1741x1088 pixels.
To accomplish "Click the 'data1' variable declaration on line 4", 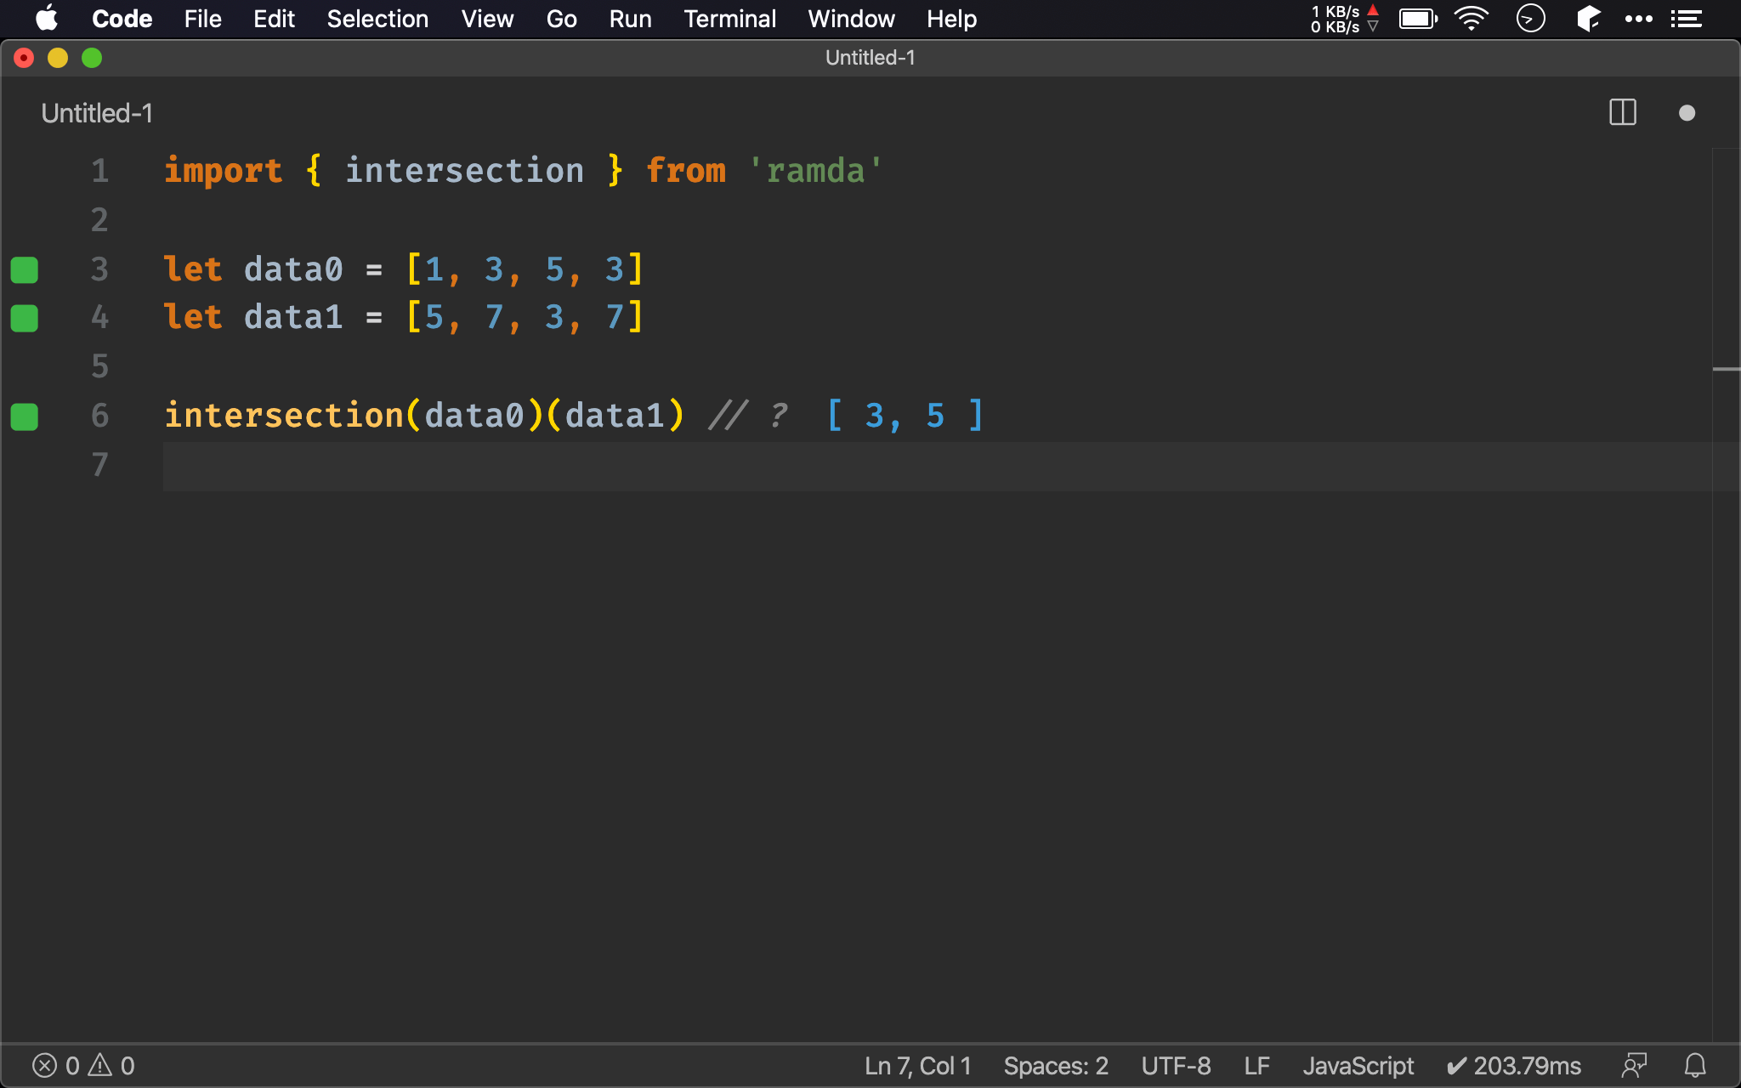I will pyautogui.click(x=293, y=318).
